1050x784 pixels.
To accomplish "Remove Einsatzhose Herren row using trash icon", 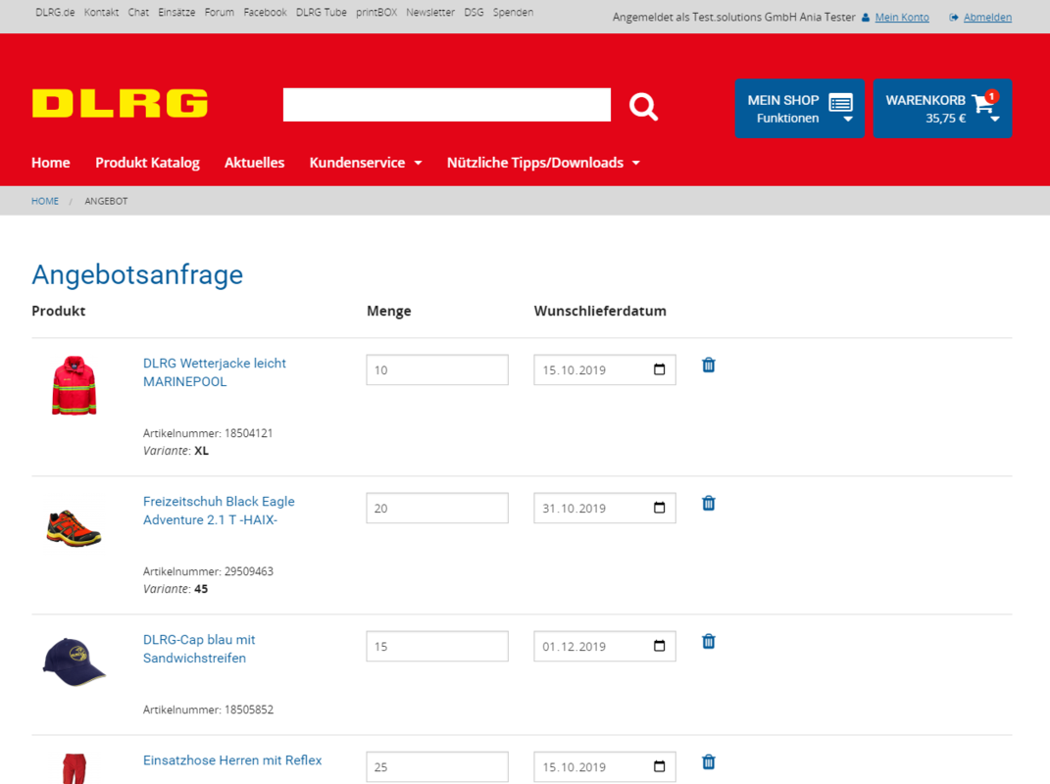I will pyautogui.click(x=709, y=761).
